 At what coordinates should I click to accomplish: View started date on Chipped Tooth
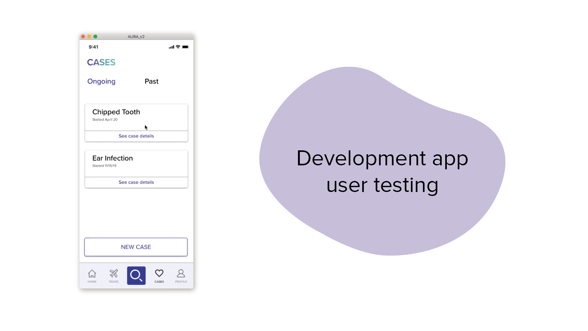click(x=105, y=119)
